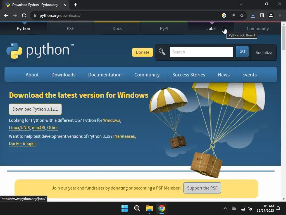This screenshot has width=286, height=215.
Task: Click the GO search button
Action: (x=242, y=52)
